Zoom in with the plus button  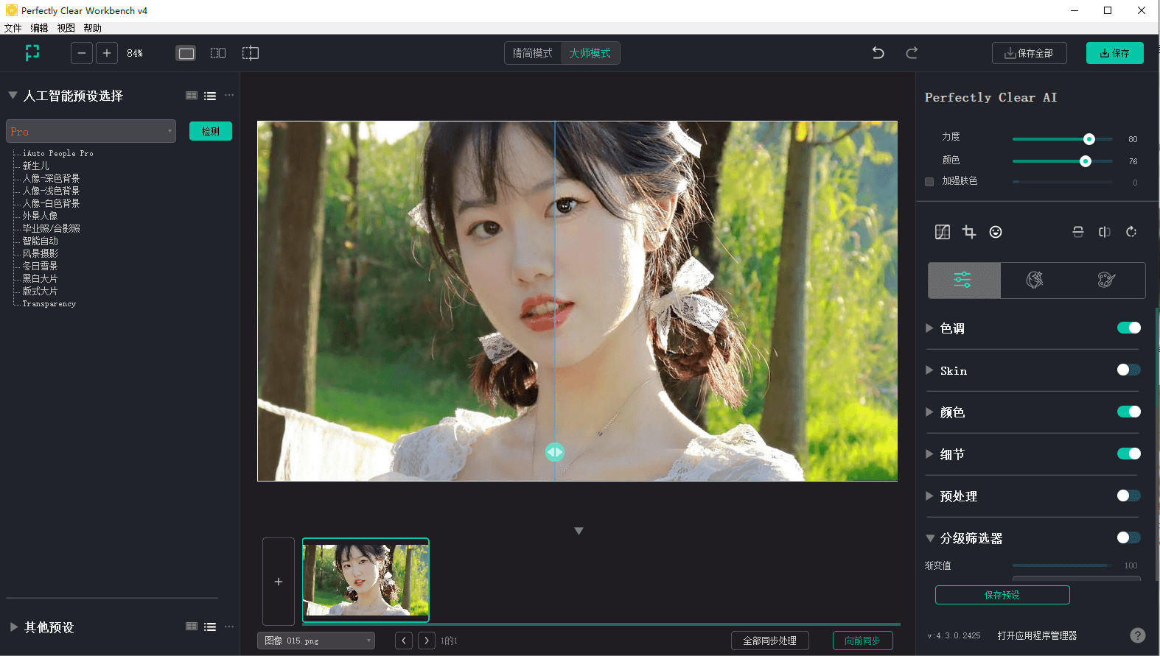(x=107, y=53)
